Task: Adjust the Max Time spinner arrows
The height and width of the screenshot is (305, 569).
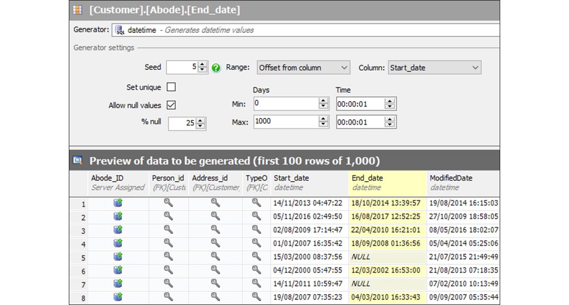Action: [x=390, y=122]
